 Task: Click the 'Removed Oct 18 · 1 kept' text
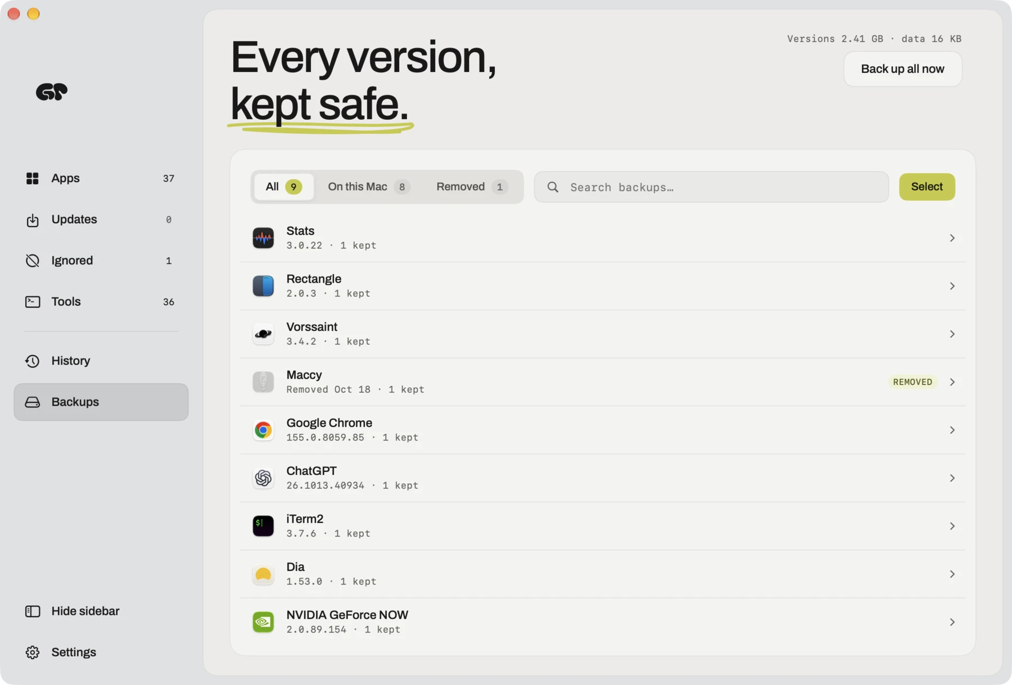[355, 389]
